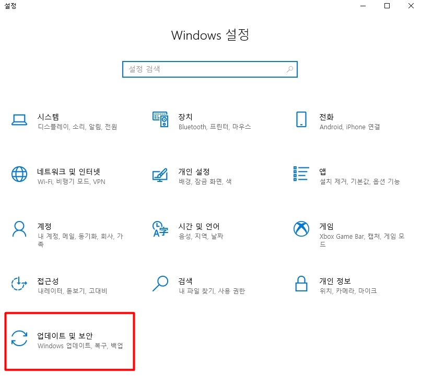The width and height of the screenshot is (421, 380).
Task: Click the text 내레이터, 돋보기, 고대비
Action: pos(73,291)
